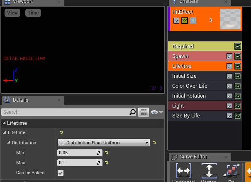Close the Curve Editor tab

(226, 157)
